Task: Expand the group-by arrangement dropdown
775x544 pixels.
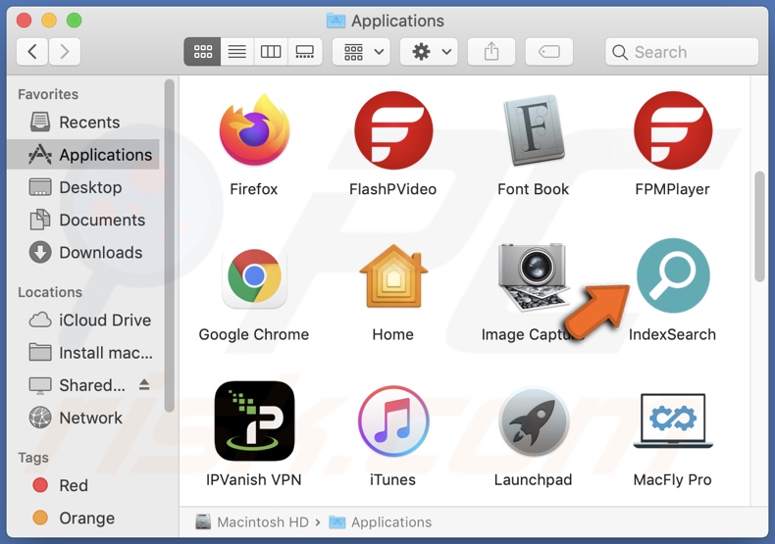Action: (362, 52)
